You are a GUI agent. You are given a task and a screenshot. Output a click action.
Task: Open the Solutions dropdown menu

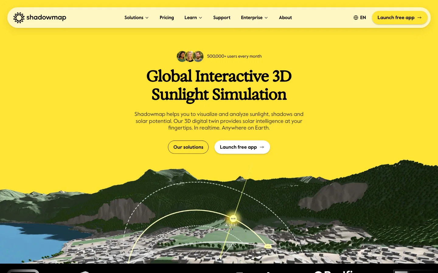[136, 18]
